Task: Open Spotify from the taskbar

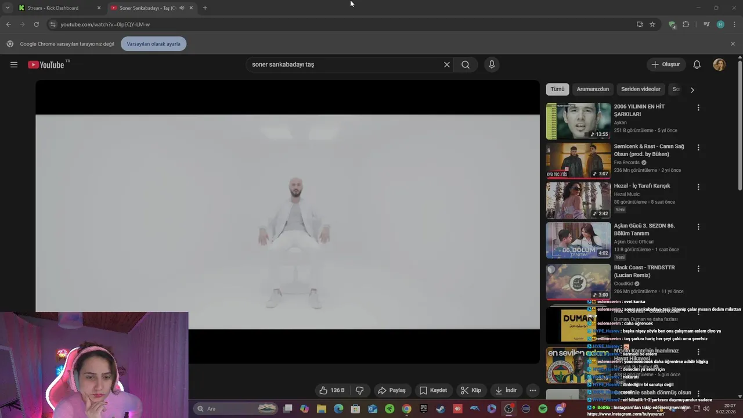Action: coord(543,409)
